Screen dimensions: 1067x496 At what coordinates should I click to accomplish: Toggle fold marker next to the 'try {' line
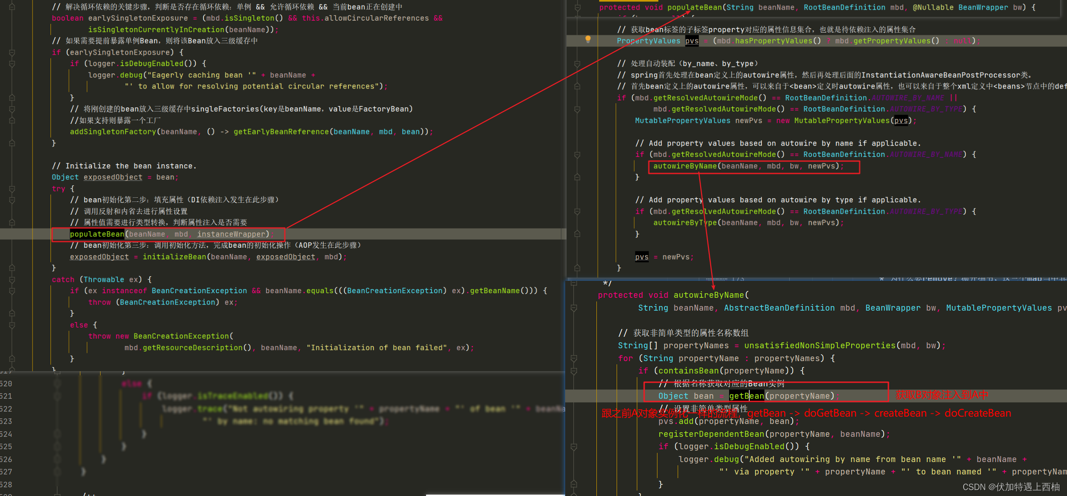pyautogui.click(x=12, y=189)
